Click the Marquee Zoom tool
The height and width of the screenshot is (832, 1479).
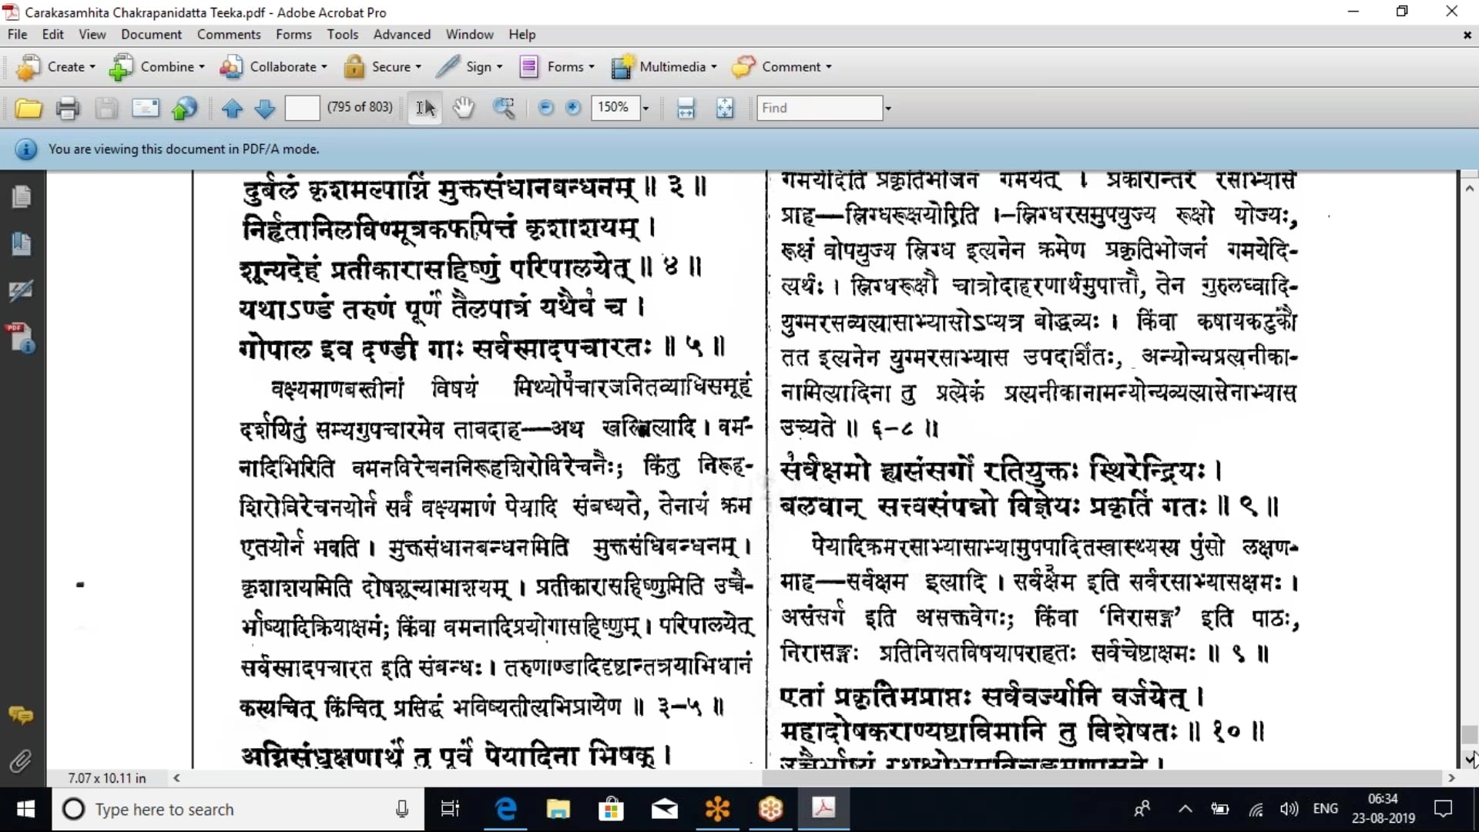tap(504, 108)
